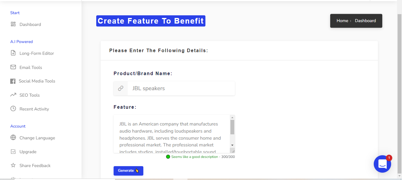Click the Generate button
The width and height of the screenshot is (402, 180).
tap(128, 171)
